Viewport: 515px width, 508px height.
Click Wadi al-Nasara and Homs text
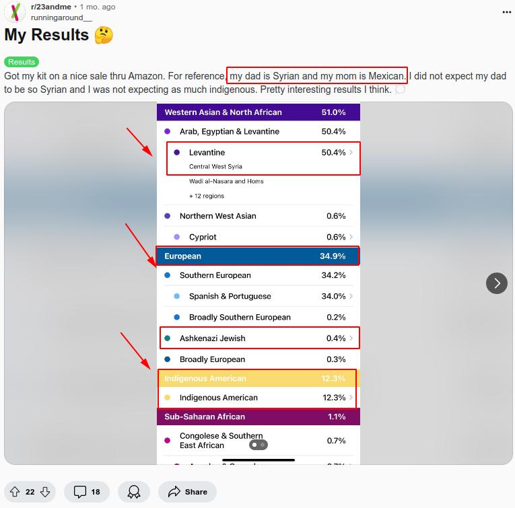click(x=226, y=181)
